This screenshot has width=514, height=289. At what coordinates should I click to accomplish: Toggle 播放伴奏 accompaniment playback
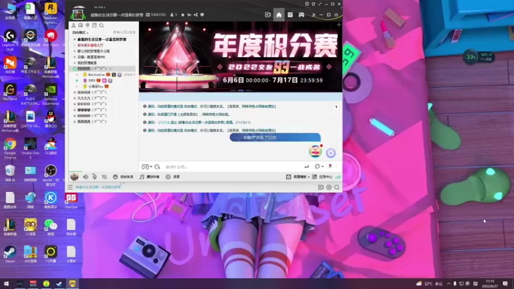[150, 177]
